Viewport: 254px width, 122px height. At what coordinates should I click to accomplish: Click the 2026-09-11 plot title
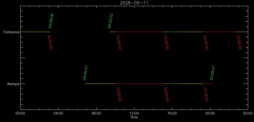click(x=134, y=3)
